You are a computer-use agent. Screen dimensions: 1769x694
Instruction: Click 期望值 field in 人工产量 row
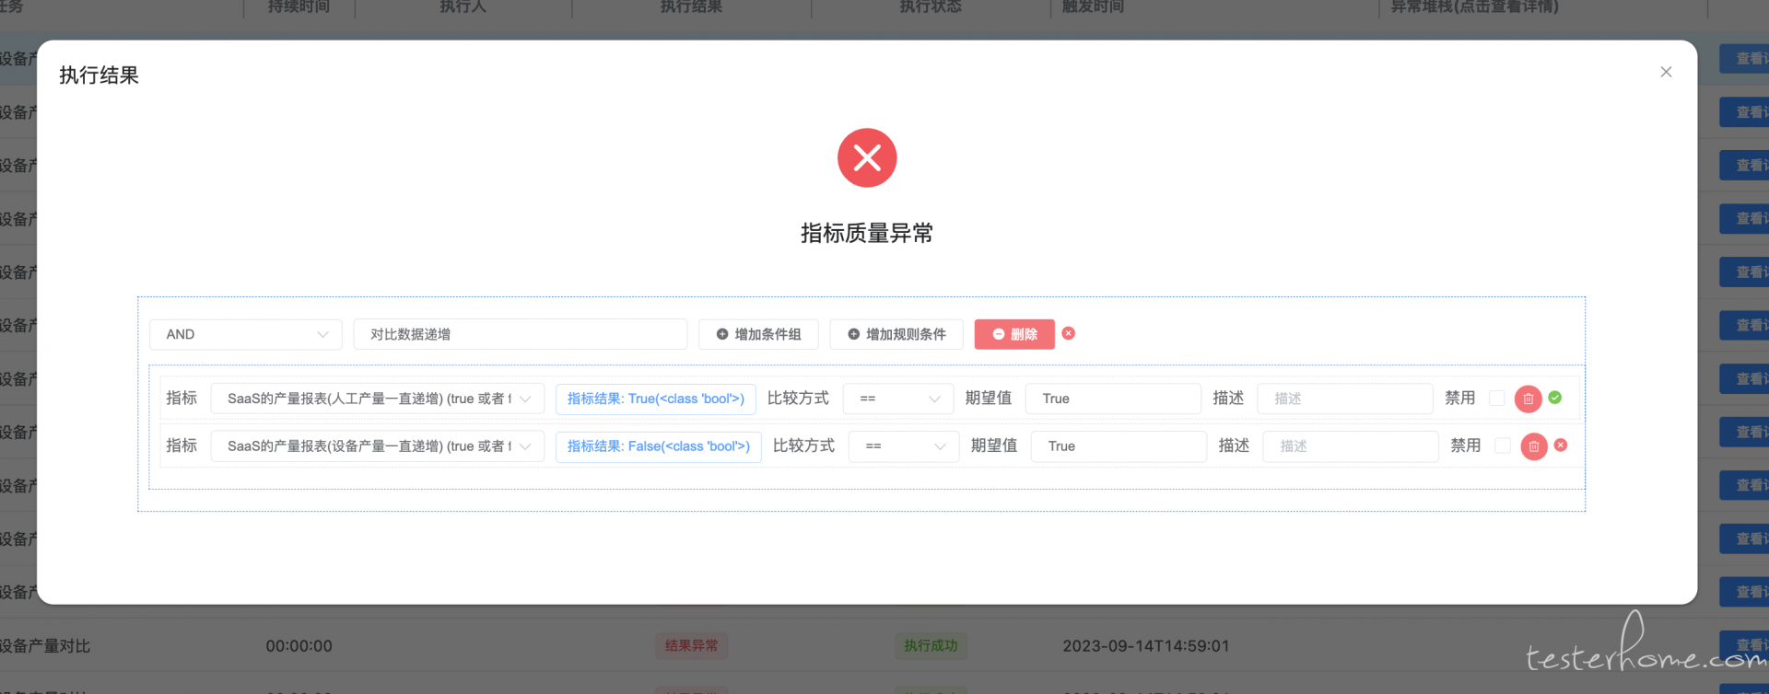click(x=1113, y=399)
